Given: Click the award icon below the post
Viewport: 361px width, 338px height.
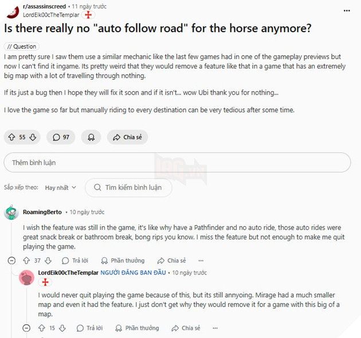Looking at the screenshot, I should (x=91, y=137).
